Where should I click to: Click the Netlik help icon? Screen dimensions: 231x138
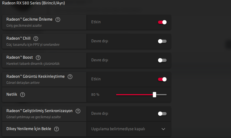coord(23,95)
